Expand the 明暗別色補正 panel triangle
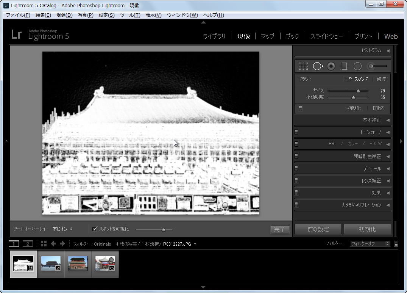 [x=388, y=157]
